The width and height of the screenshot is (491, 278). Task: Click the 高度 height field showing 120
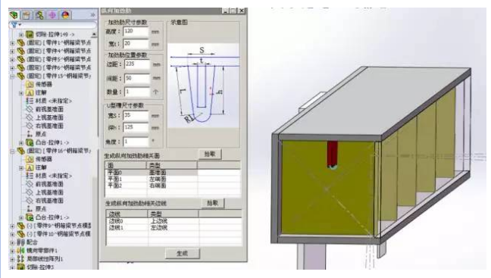pos(136,31)
